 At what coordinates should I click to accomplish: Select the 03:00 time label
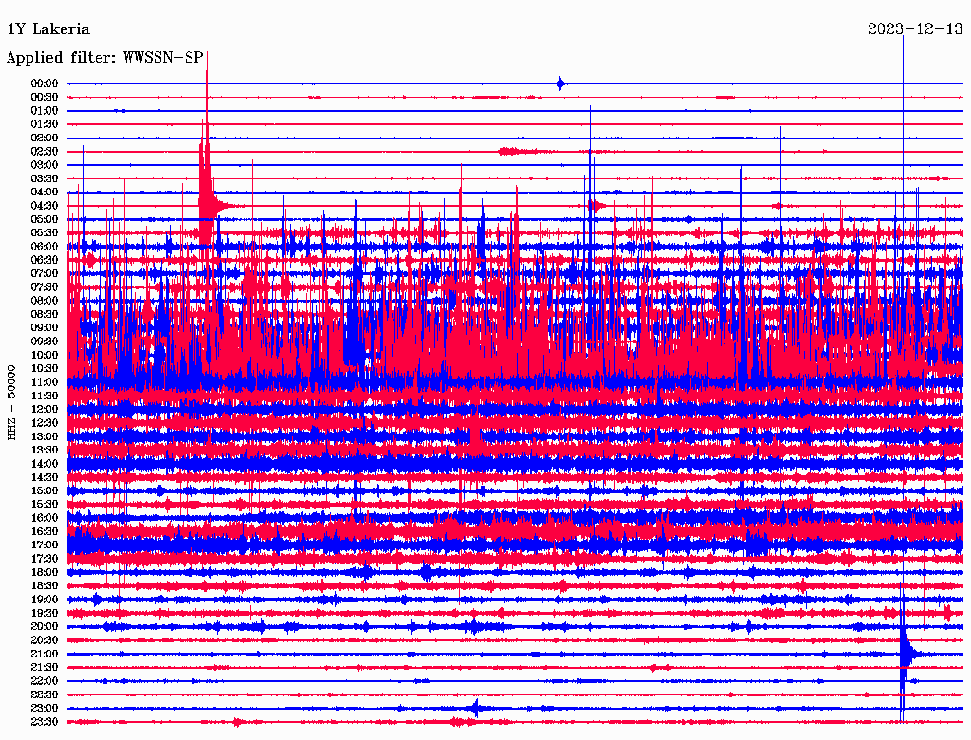45,165
